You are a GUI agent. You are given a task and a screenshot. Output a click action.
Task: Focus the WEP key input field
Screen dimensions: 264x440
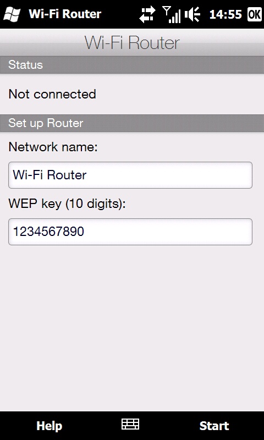[130, 232]
